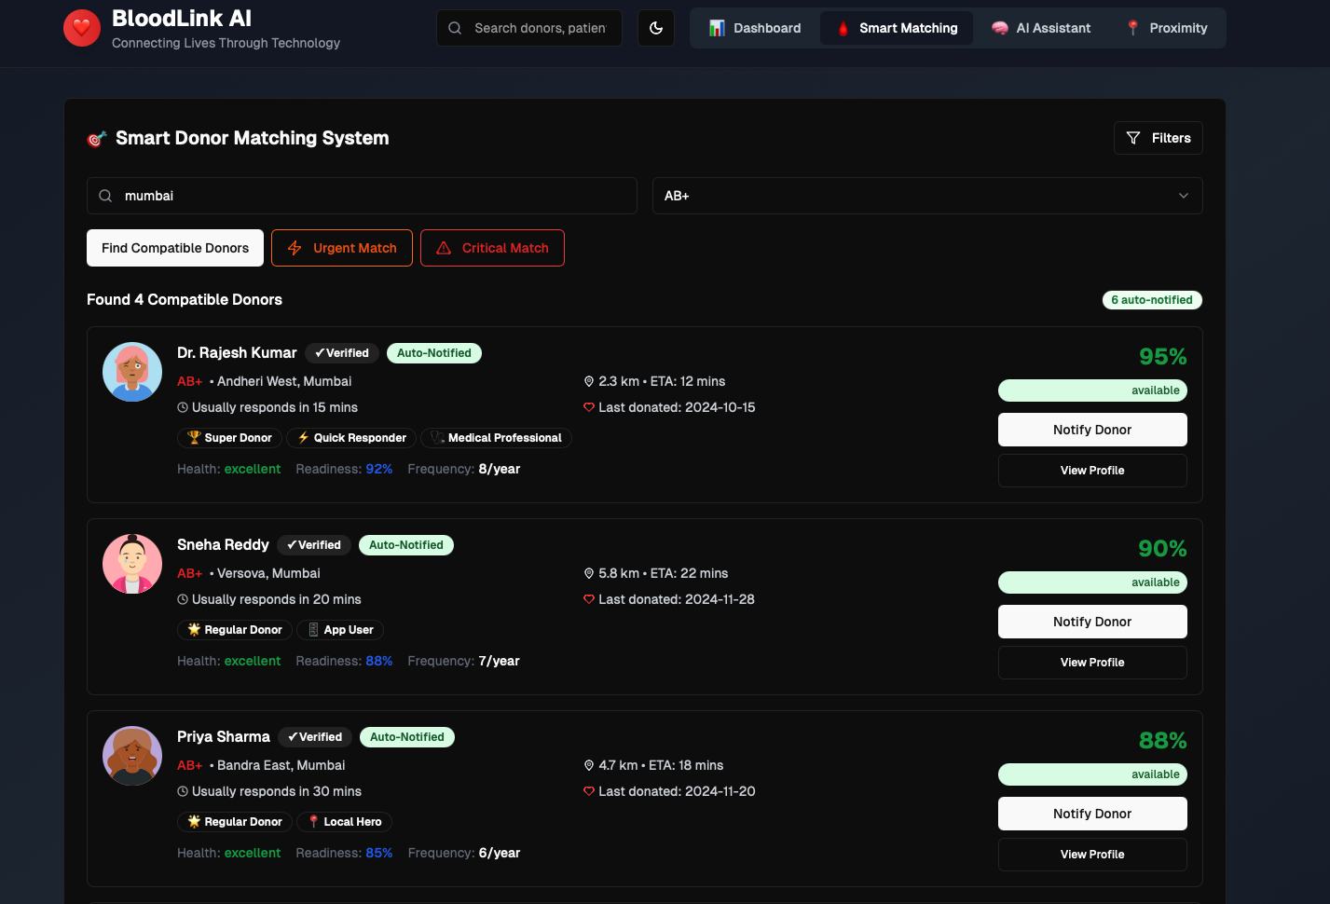Click Priya Sharma's avatar
Screen dimensions: 1330x904
pyautogui.click(x=132, y=756)
